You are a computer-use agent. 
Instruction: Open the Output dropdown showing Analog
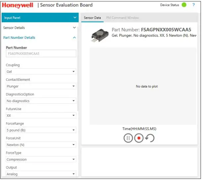click(41, 174)
